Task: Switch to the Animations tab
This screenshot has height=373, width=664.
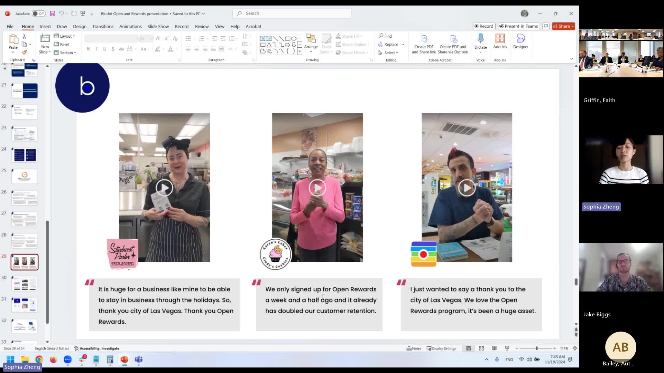Action: click(130, 26)
